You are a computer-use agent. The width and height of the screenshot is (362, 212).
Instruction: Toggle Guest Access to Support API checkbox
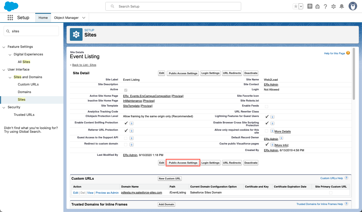pos(126,138)
